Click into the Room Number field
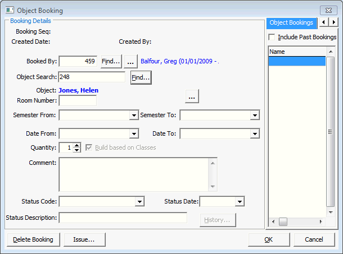The image size is (343, 254). [78, 100]
